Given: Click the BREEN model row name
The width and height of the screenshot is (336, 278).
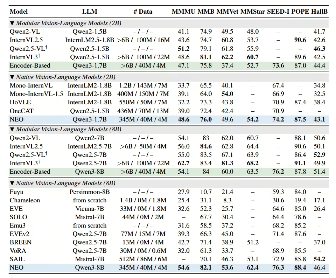Looking at the screenshot, I should [x=21, y=242].
